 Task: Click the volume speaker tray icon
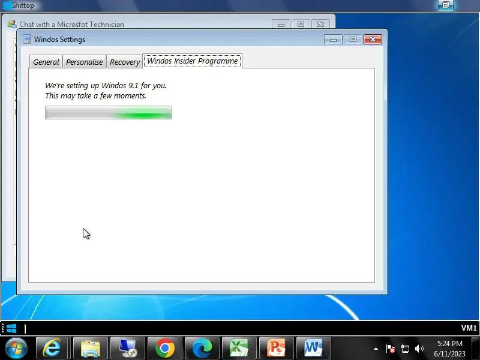pos(419,349)
